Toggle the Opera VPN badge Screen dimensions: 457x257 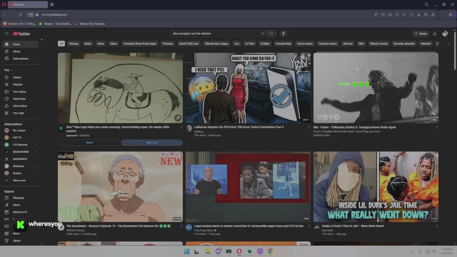31,15
